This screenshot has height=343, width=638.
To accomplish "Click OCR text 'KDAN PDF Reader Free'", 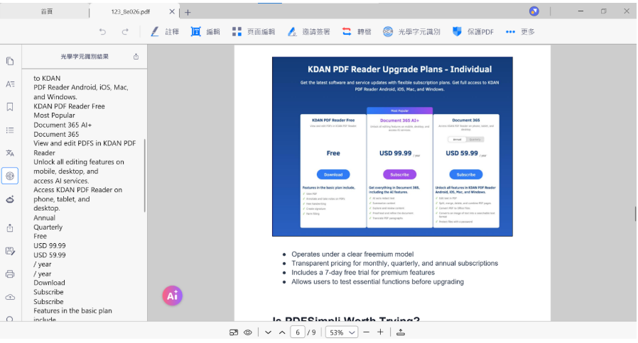I will (x=69, y=106).
